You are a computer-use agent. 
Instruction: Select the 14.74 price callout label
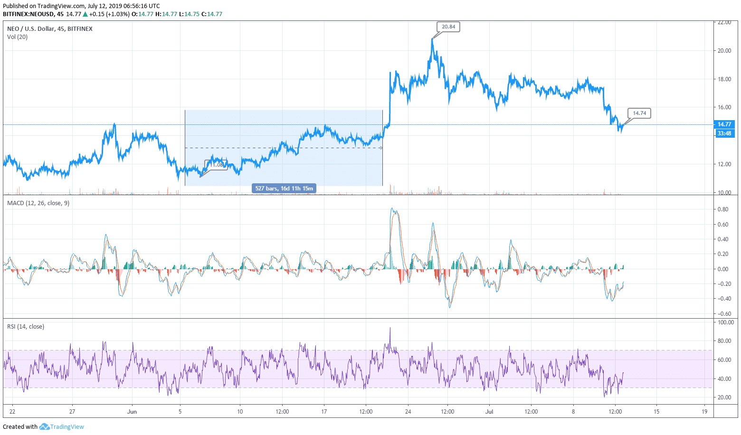(x=639, y=113)
